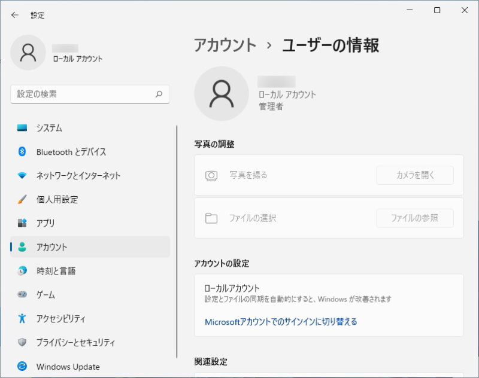Click the Accessibility figure icon
The width and height of the screenshot is (479, 378).
22,319
